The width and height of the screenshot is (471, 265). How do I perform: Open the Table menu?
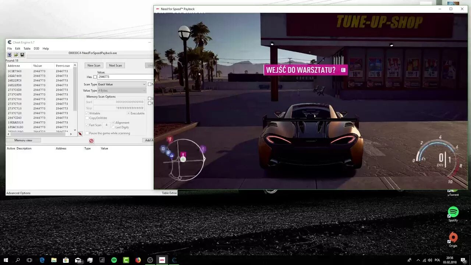click(x=27, y=49)
